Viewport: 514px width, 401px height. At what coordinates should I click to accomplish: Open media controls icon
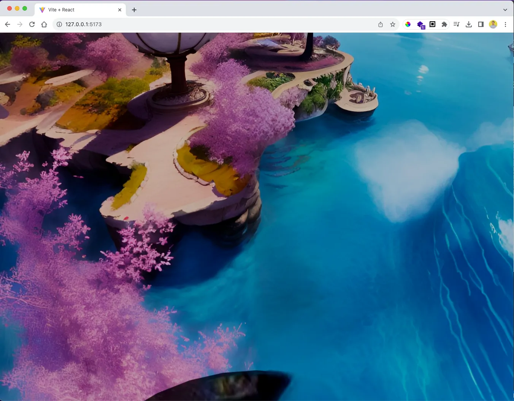click(x=457, y=24)
